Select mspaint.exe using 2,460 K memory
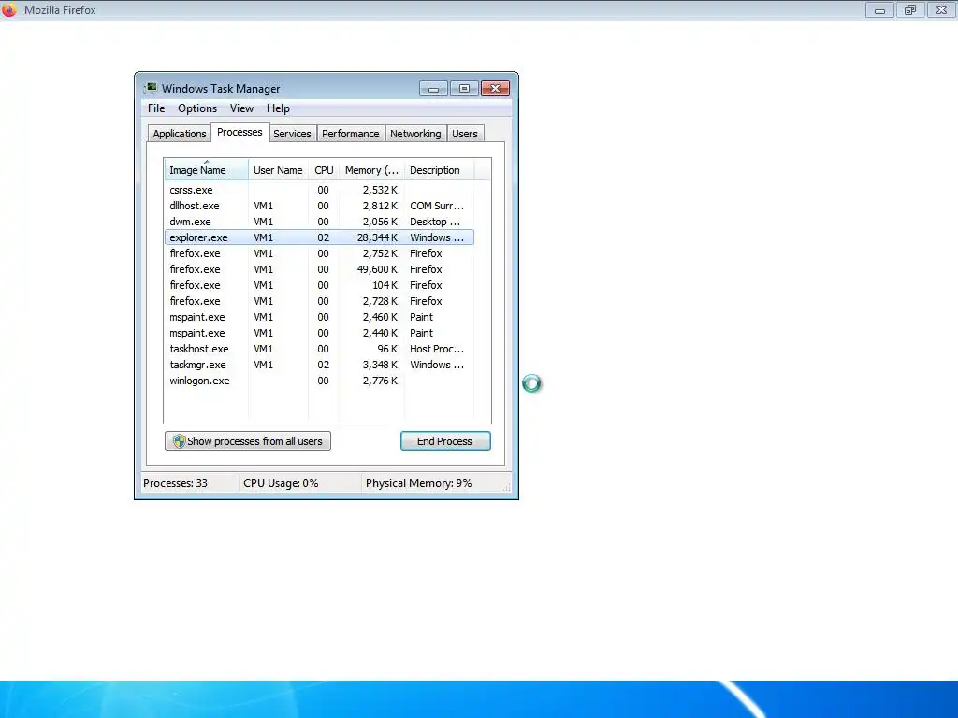 click(319, 317)
